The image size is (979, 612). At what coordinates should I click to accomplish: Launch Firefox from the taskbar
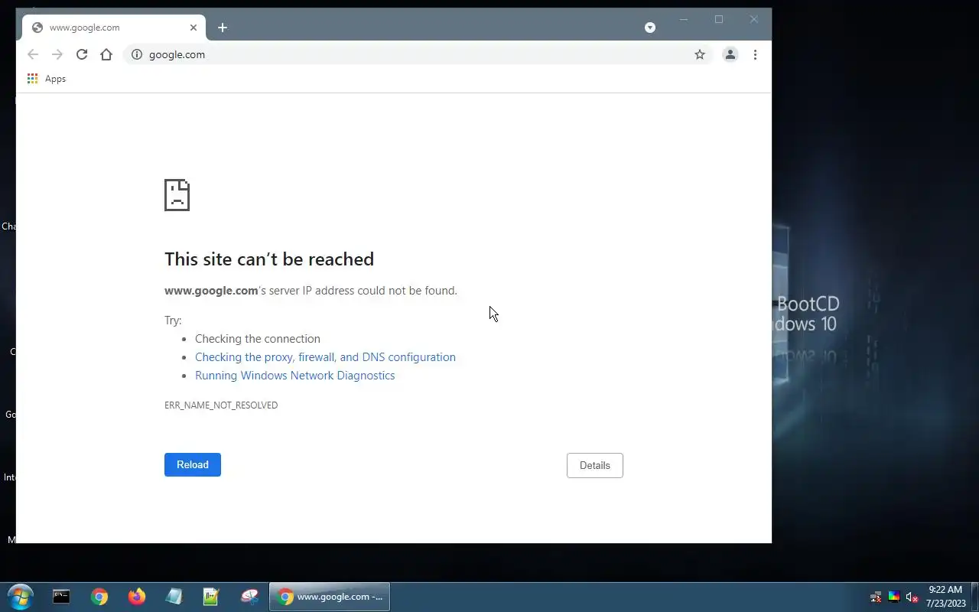click(137, 597)
